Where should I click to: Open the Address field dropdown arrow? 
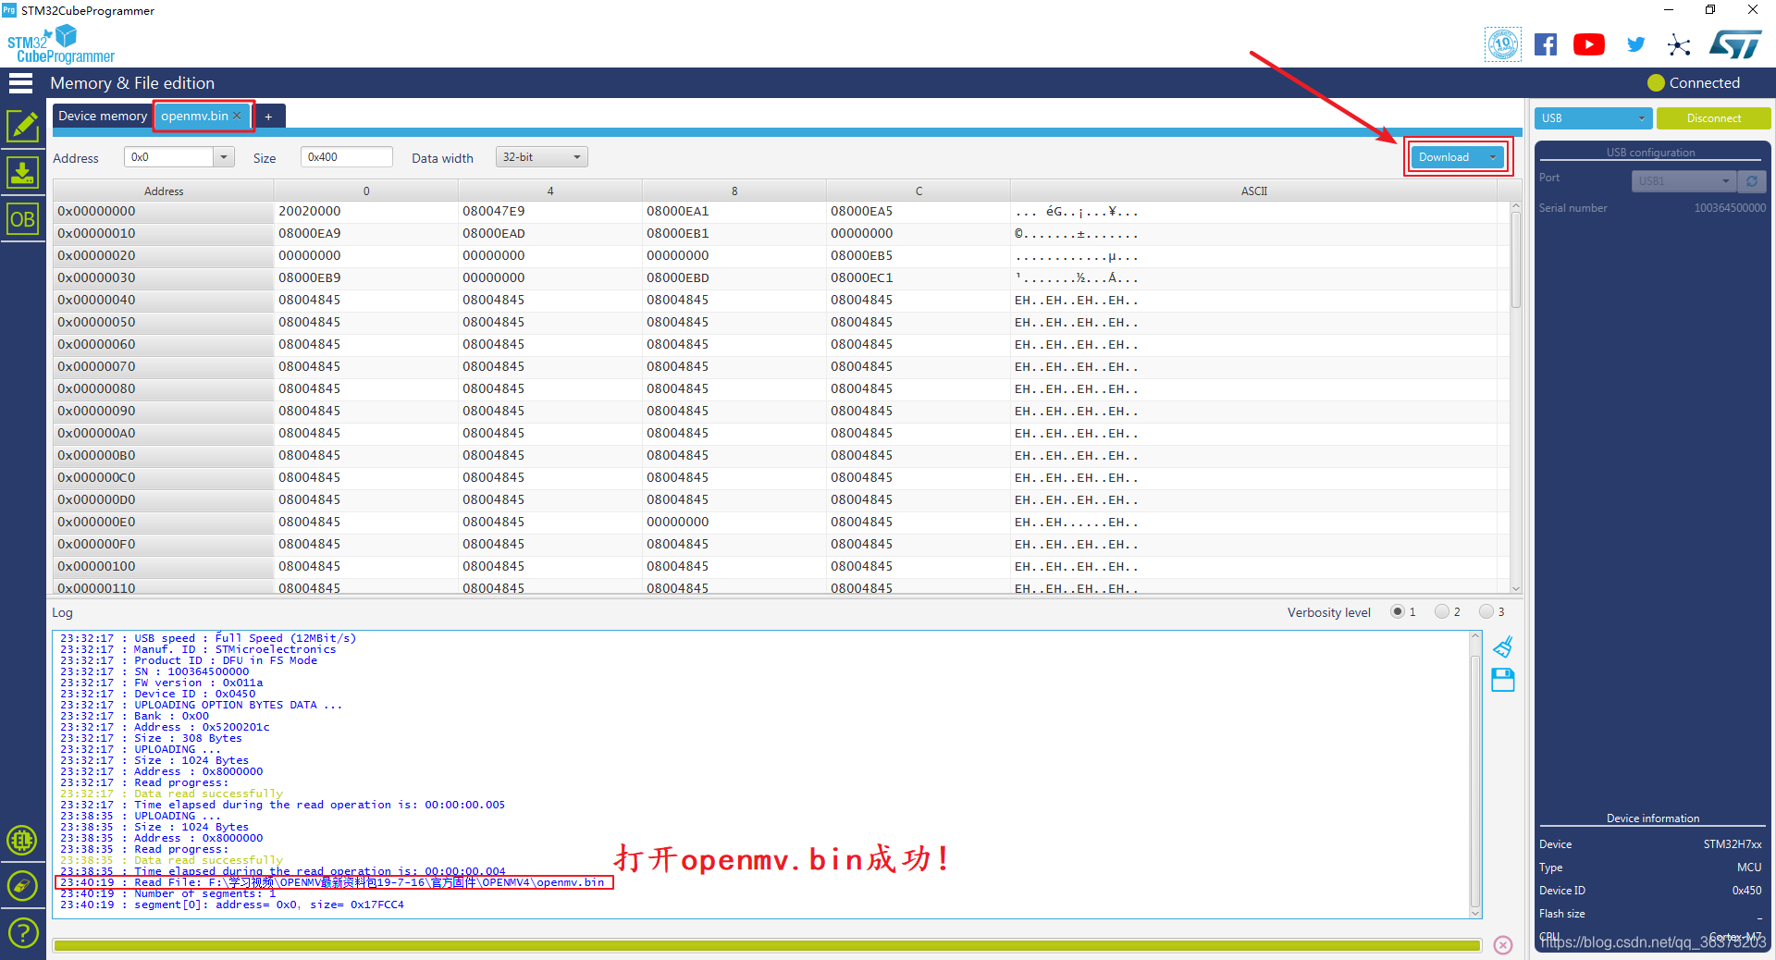[223, 156]
